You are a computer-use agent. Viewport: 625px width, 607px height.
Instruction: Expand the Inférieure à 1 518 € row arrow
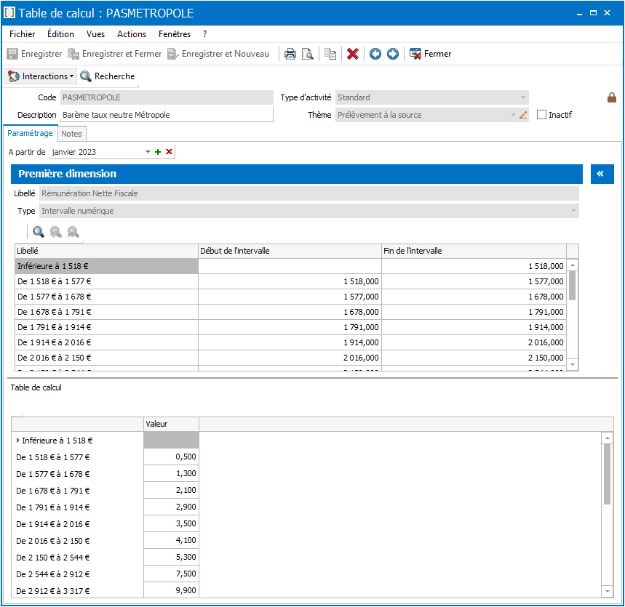point(18,440)
